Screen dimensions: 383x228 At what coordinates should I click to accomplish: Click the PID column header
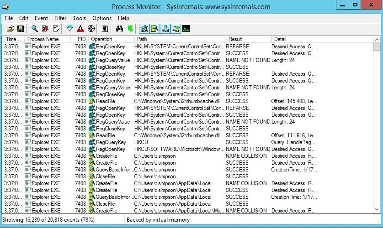point(80,39)
